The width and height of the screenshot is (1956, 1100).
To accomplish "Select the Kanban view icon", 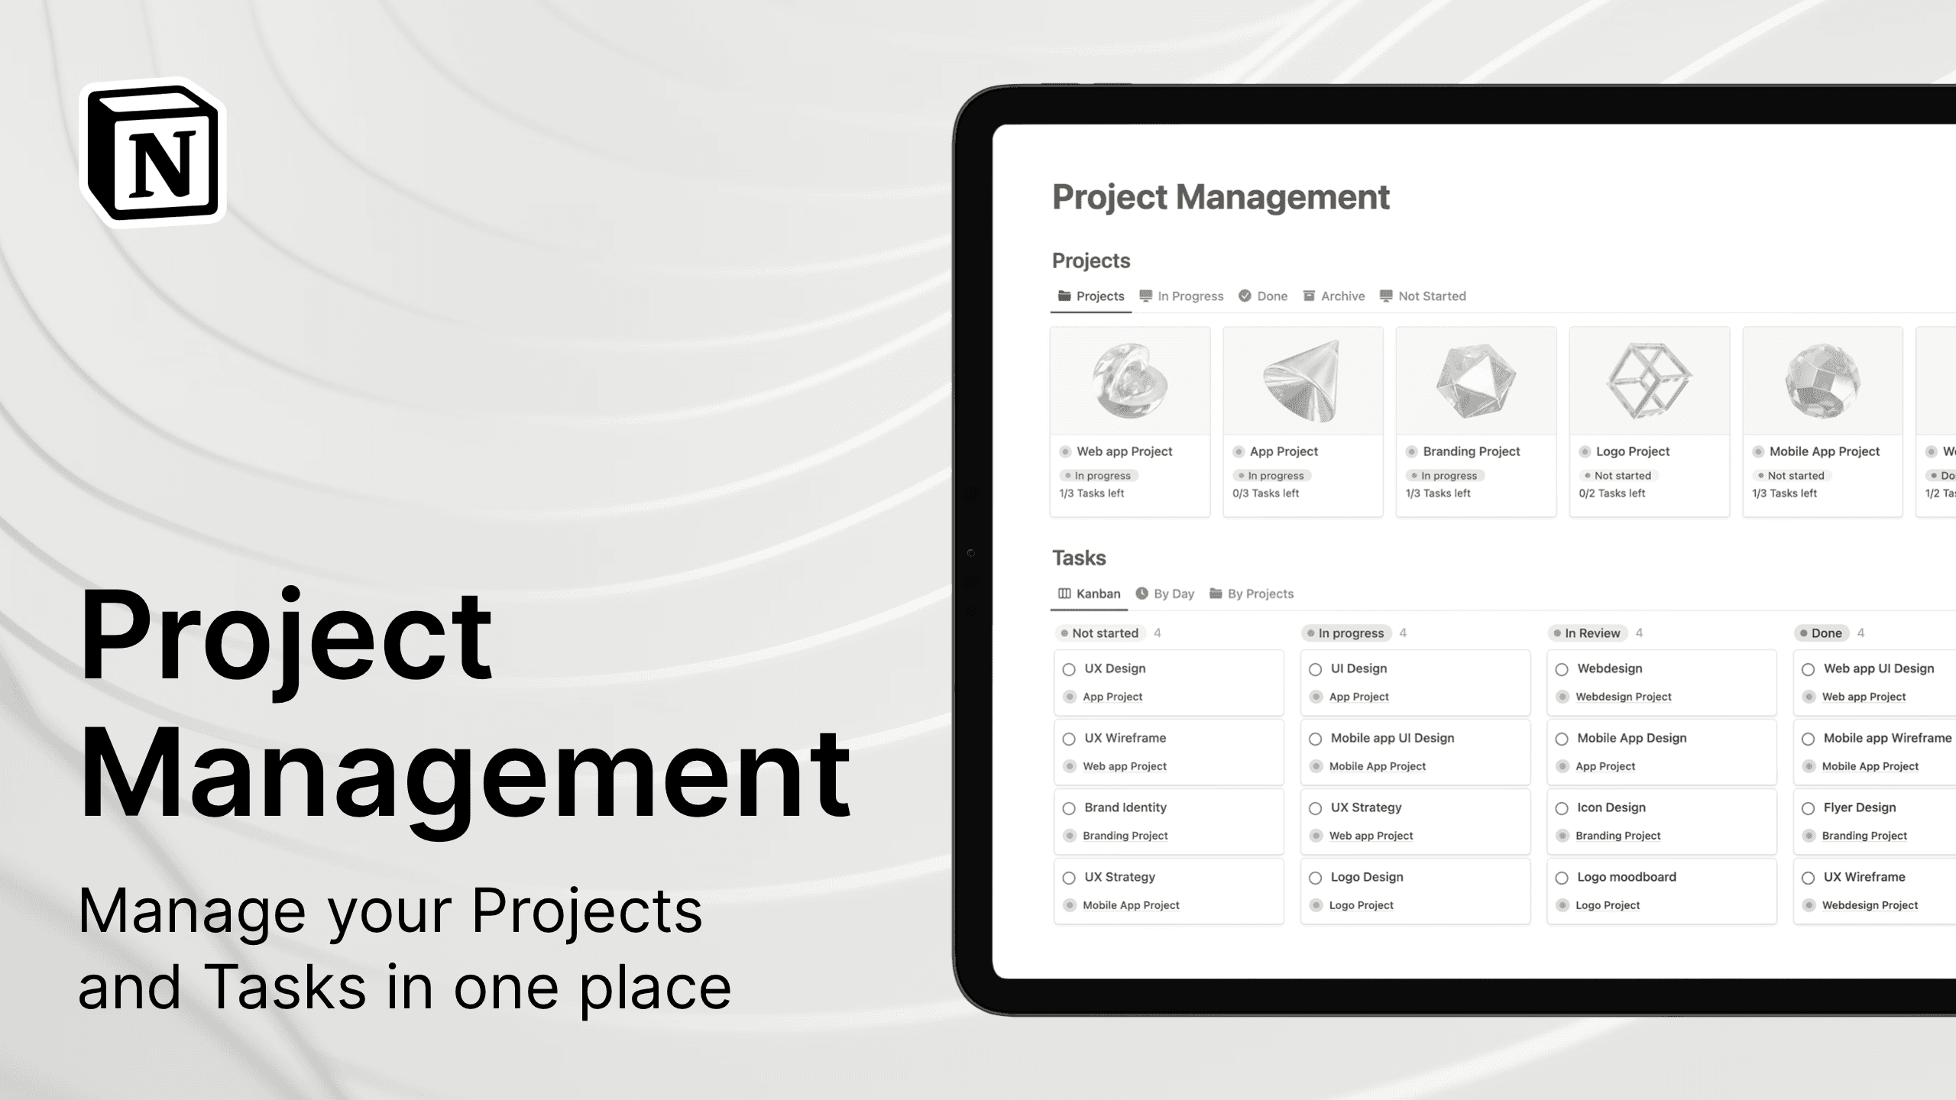I will click(x=1064, y=594).
